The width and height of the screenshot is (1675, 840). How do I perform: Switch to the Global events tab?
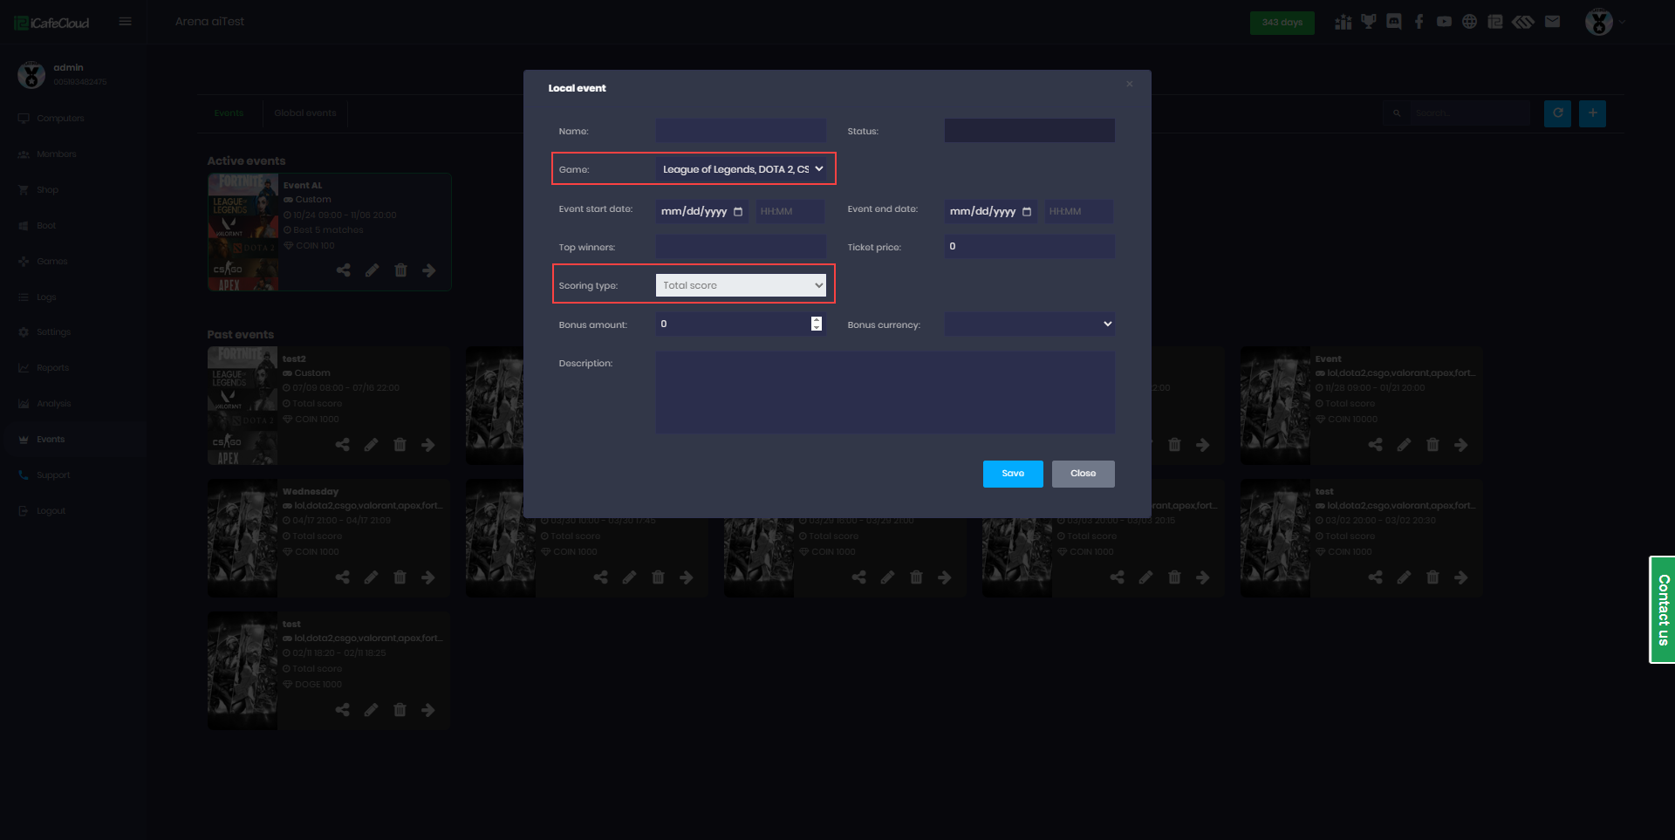pyautogui.click(x=304, y=113)
